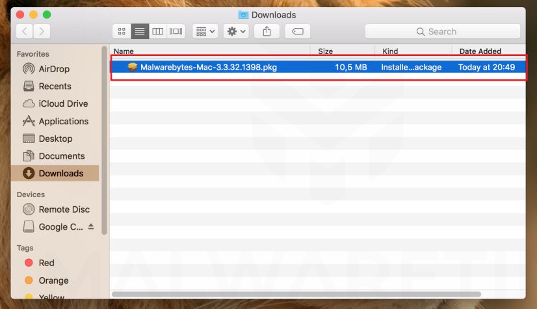The height and width of the screenshot is (309, 537).
Task: Click the Today at 20:49 cell
Action: [x=486, y=67]
